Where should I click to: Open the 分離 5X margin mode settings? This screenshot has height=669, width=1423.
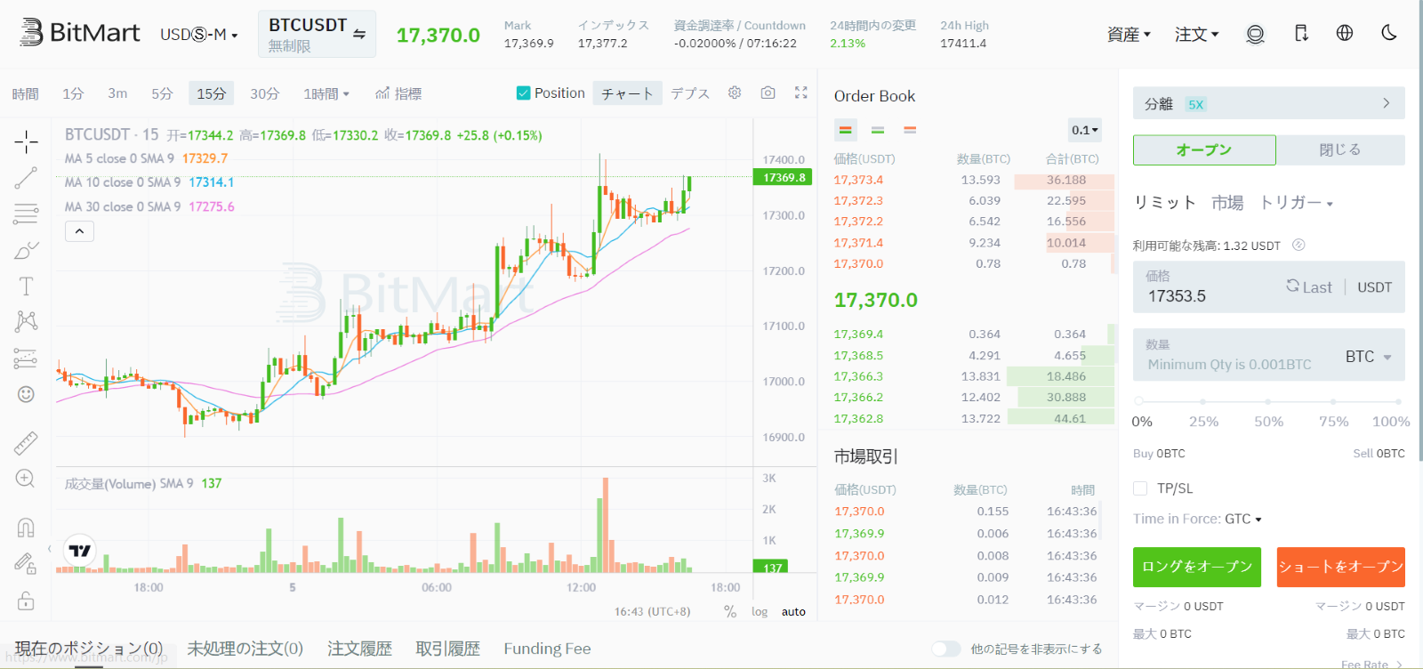click(x=1269, y=103)
